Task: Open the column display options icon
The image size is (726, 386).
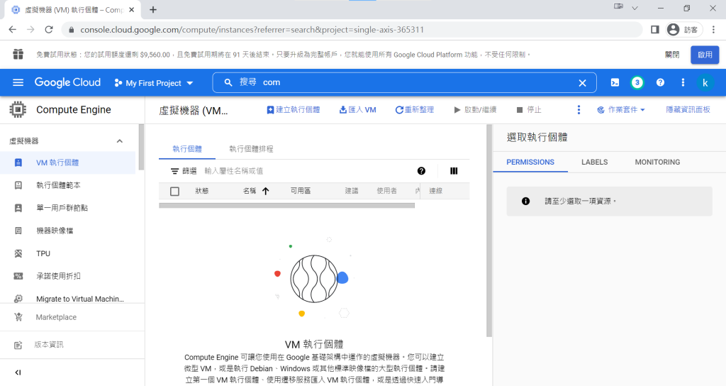Action: point(454,171)
